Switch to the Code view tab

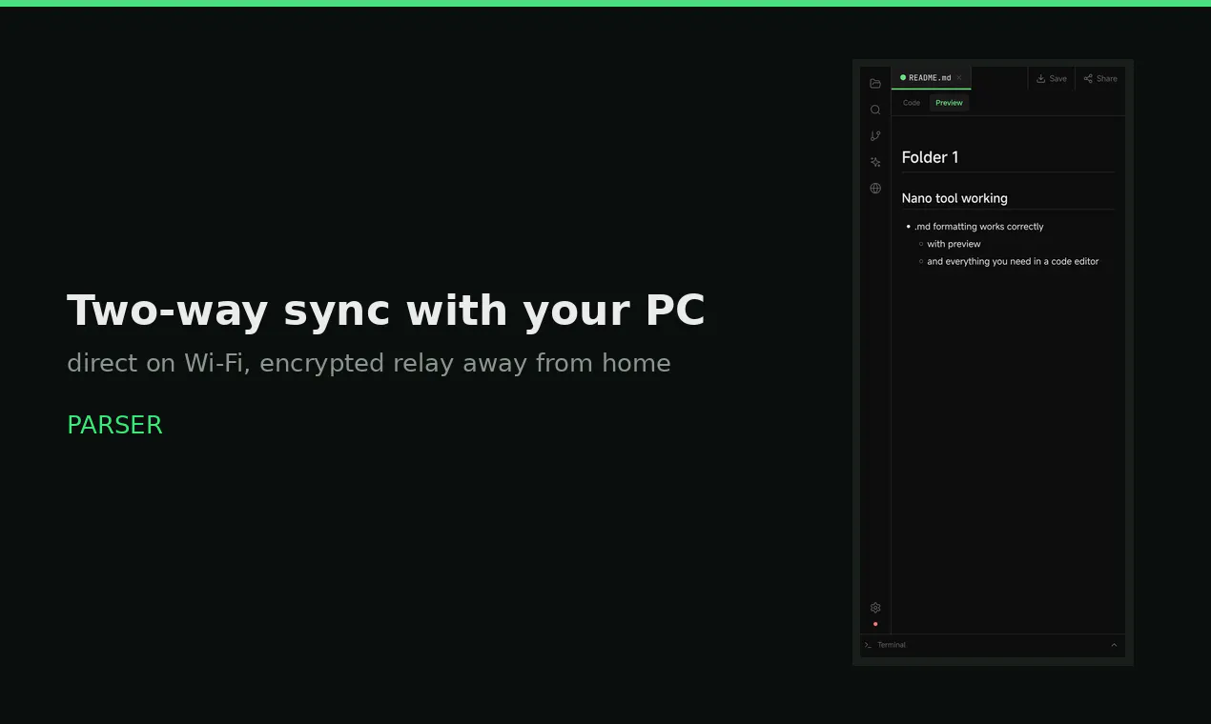coord(912,103)
